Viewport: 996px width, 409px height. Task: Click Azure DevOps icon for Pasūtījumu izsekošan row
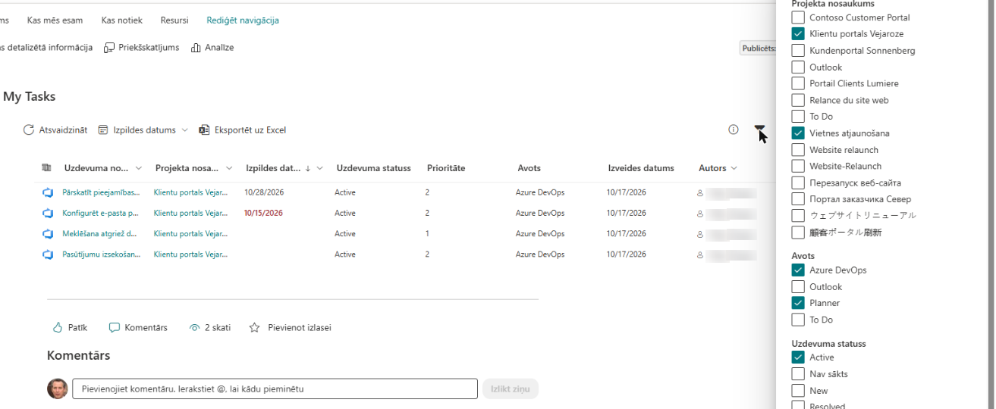[48, 254]
